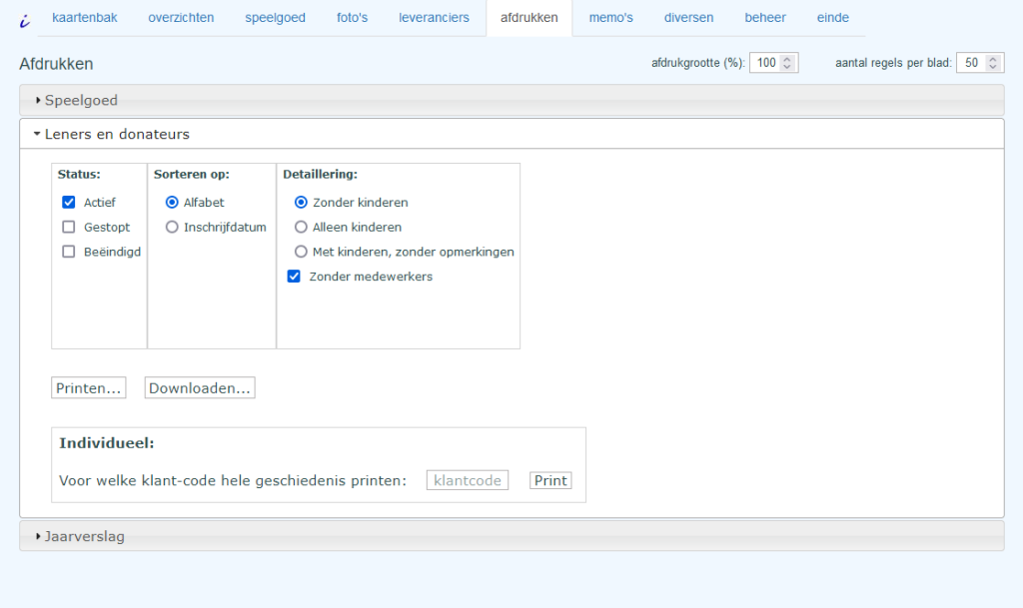Screen dimensions: 1023x608
Task: Click the klantcode input field
Action: pyautogui.click(x=468, y=480)
